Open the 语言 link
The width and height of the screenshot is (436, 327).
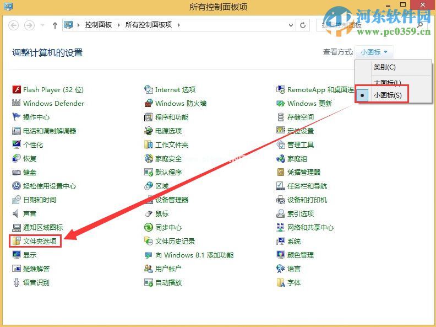[294, 269]
